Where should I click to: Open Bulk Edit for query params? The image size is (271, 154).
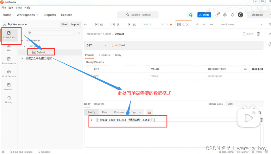(x=257, y=69)
